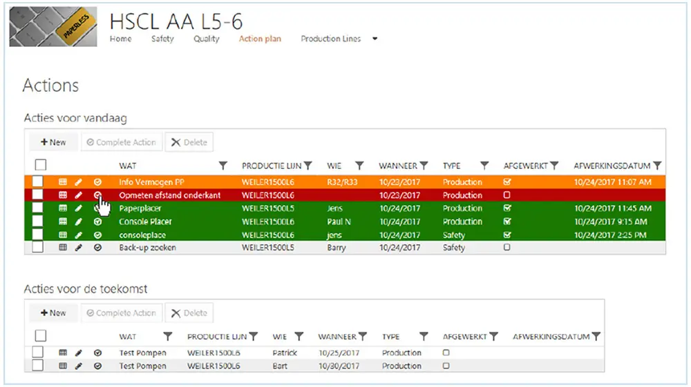Complete check icon for consoleplace row
Image resolution: width=691 pixels, height=387 pixels.
tap(98, 235)
